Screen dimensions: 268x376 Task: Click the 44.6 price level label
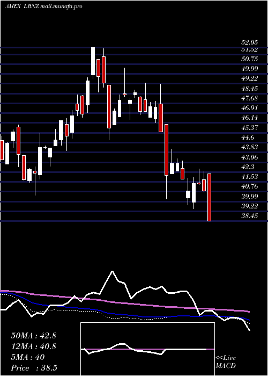pos(248,138)
